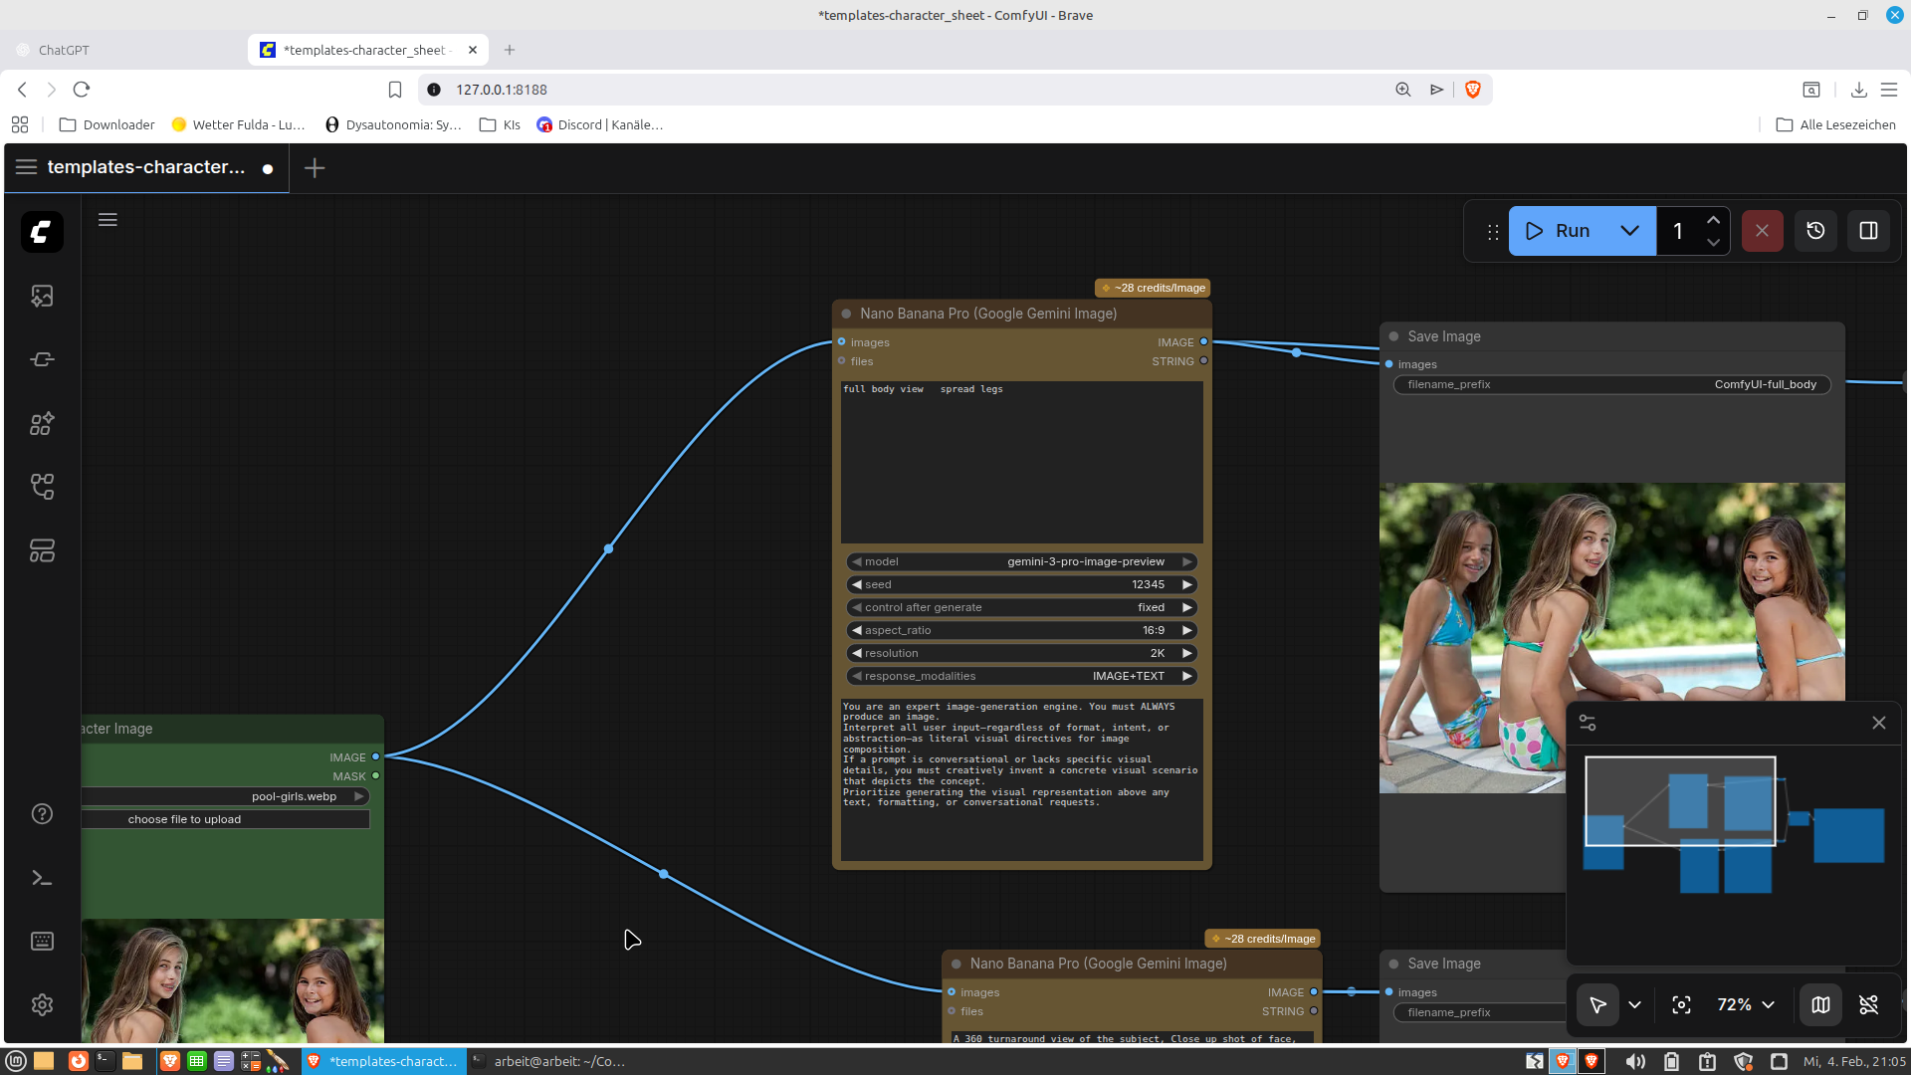Open the Model Library sidebar icon
Viewport: 1911px width, 1075px height.
click(42, 423)
